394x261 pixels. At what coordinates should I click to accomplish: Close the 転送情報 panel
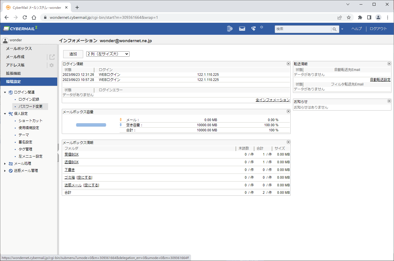tap(389, 64)
